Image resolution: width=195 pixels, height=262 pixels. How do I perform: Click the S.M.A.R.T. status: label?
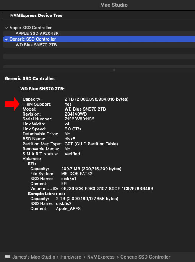[x=40, y=154]
